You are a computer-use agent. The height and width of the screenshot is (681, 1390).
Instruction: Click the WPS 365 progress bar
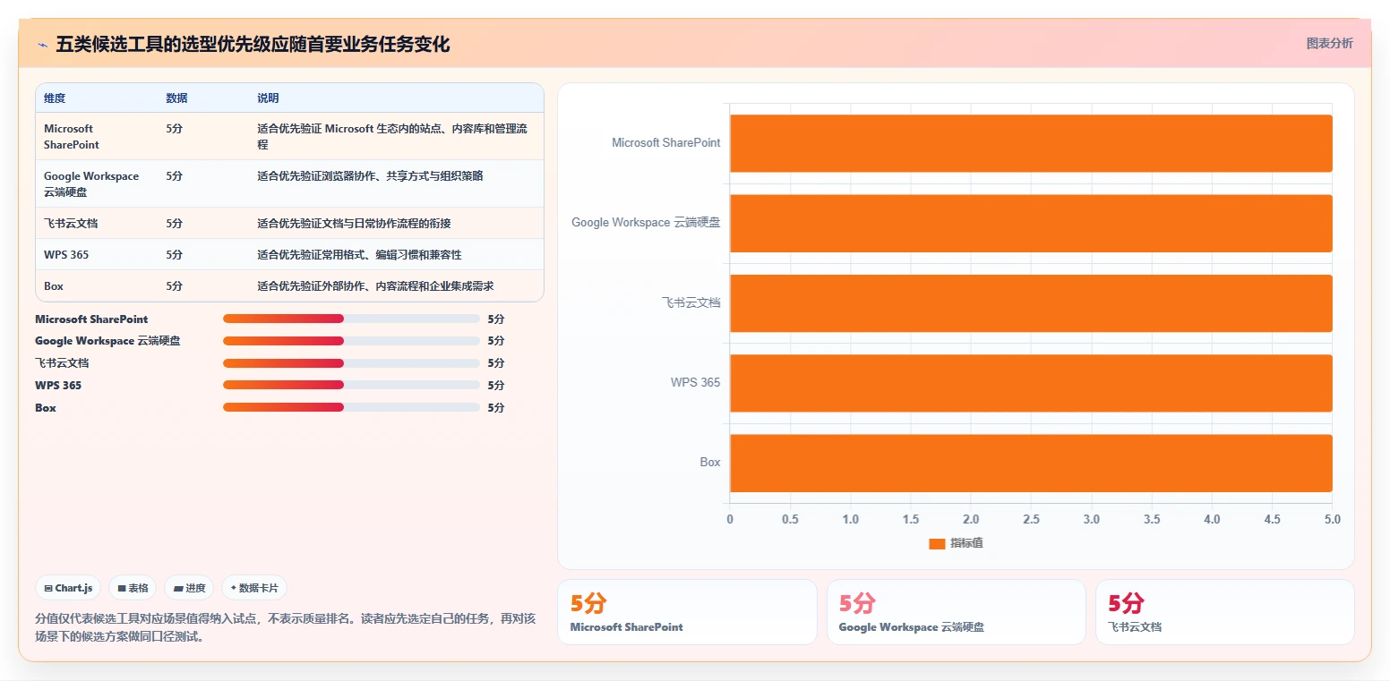click(351, 385)
